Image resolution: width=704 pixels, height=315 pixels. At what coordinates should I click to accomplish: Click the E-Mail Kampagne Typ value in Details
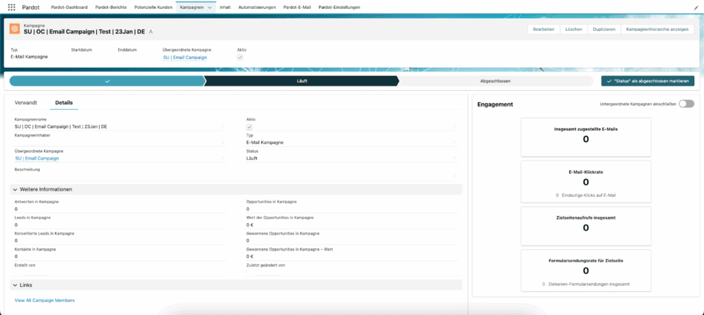pos(265,143)
